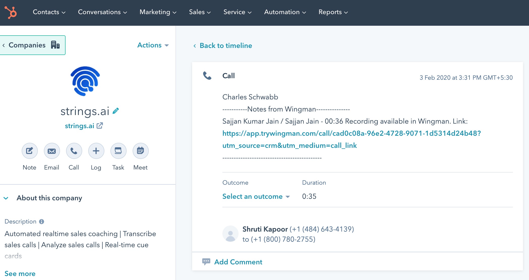Image resolution: width=529 pixels, height=280 pixels.
Task: Log activity with the plus icon
Action: click(96, 151)
